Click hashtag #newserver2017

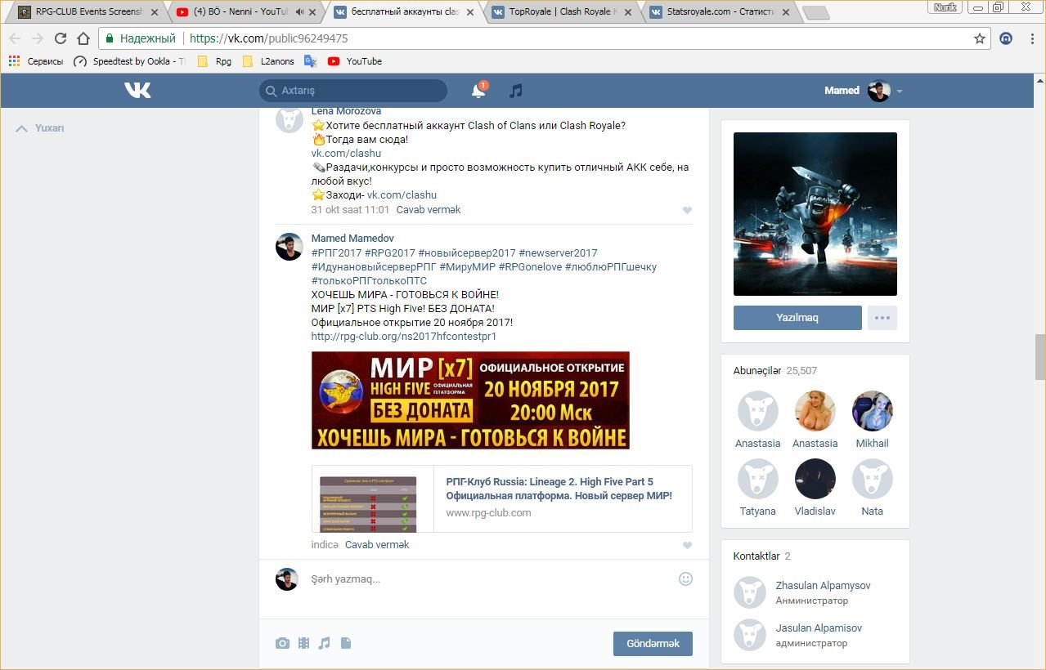(x=558, y=253)
